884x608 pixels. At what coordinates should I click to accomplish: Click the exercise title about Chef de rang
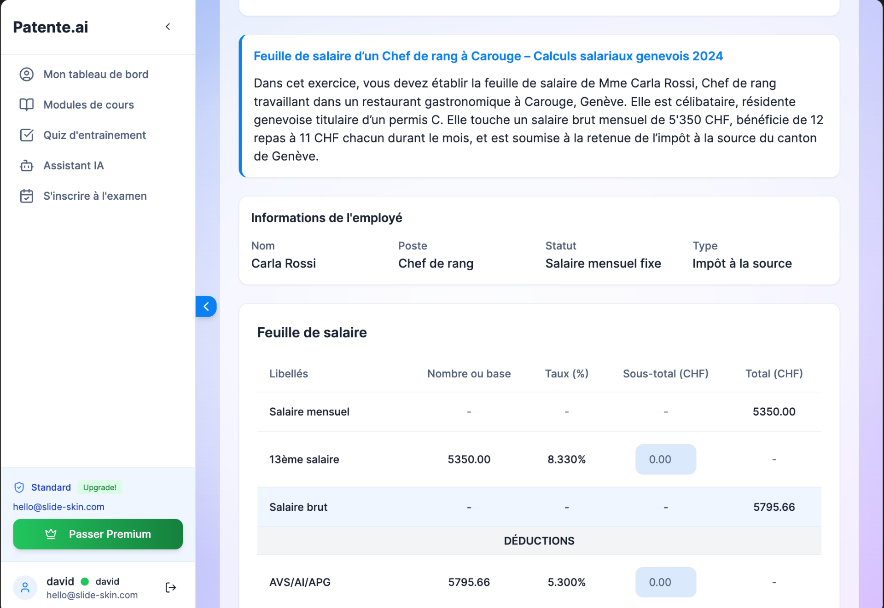coord(488,56)
